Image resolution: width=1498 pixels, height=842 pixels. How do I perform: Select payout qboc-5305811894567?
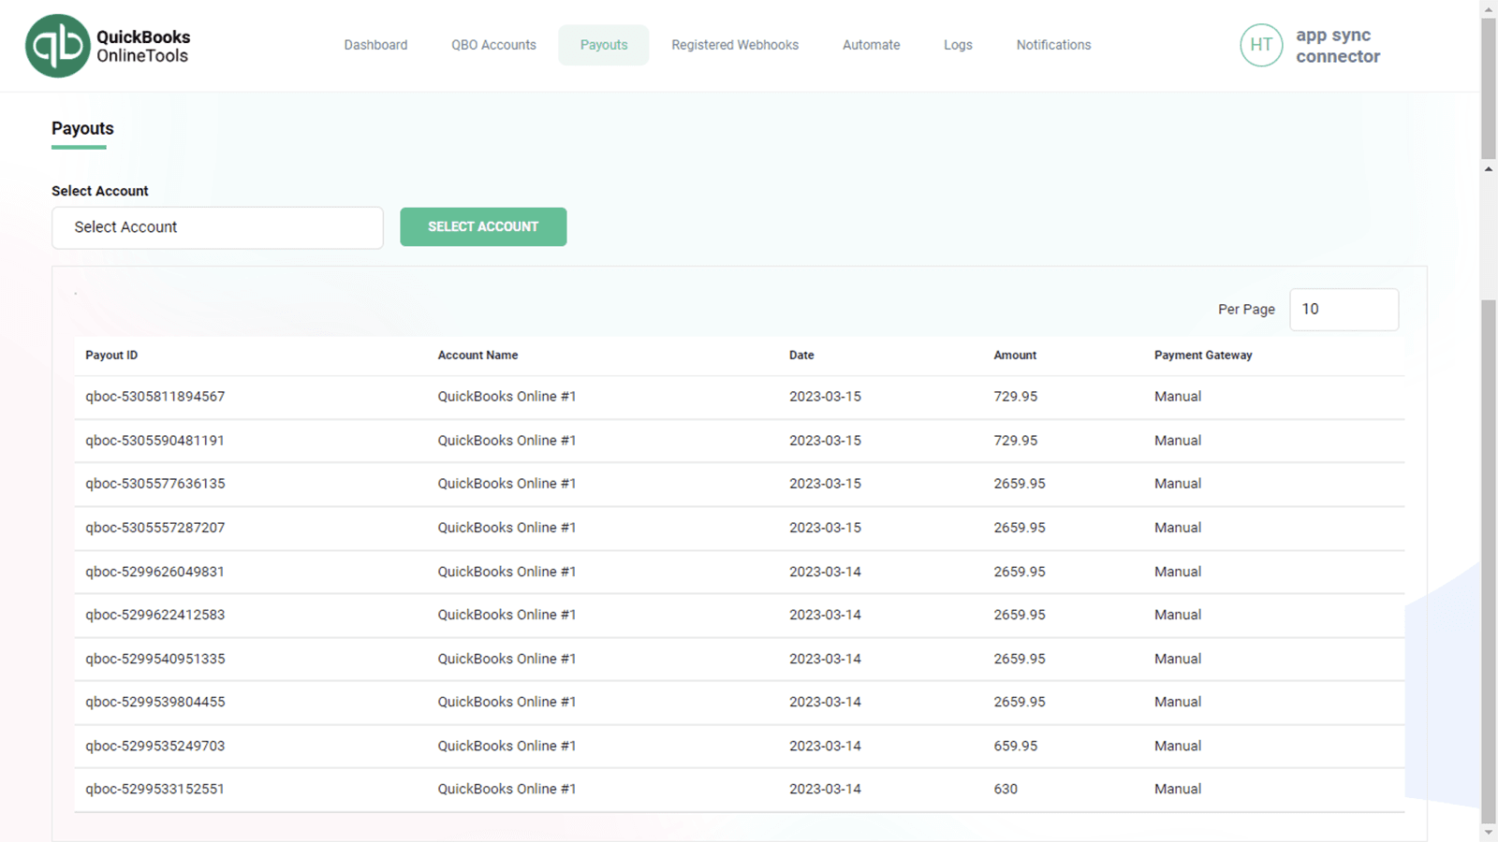tap(154, 396)
